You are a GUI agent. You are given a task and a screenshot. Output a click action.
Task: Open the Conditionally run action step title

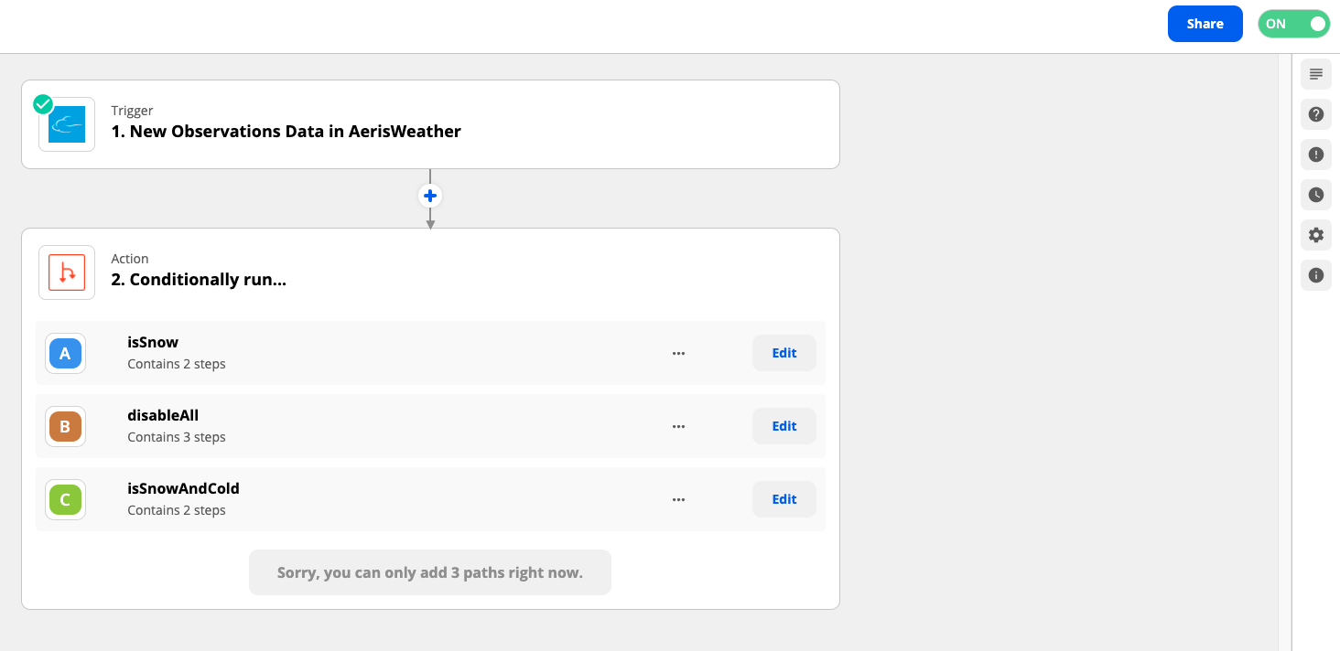tap(199, 280)
